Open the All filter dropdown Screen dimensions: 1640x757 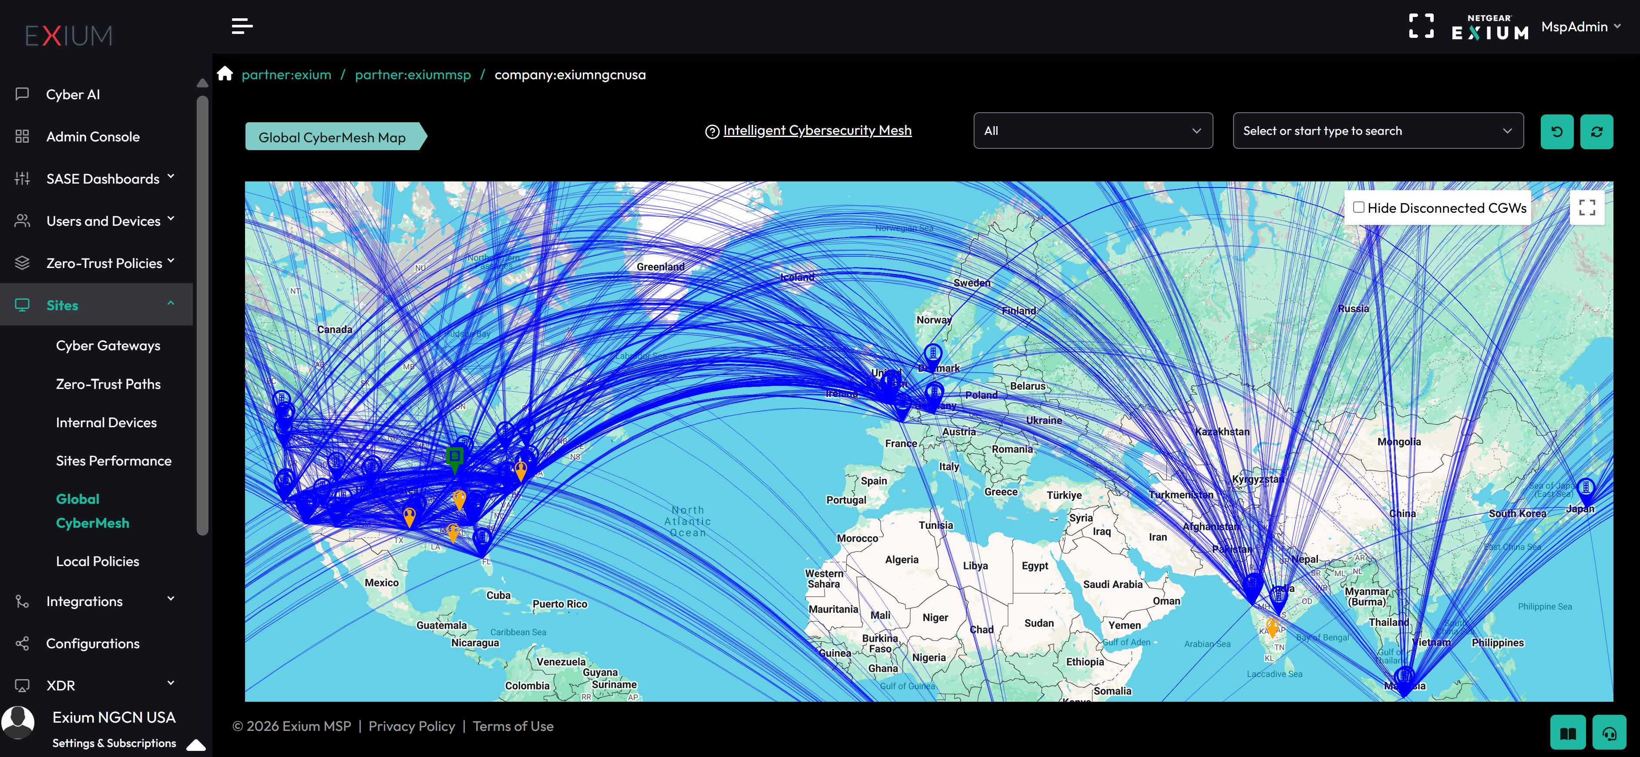click(x=1092, y=131)
